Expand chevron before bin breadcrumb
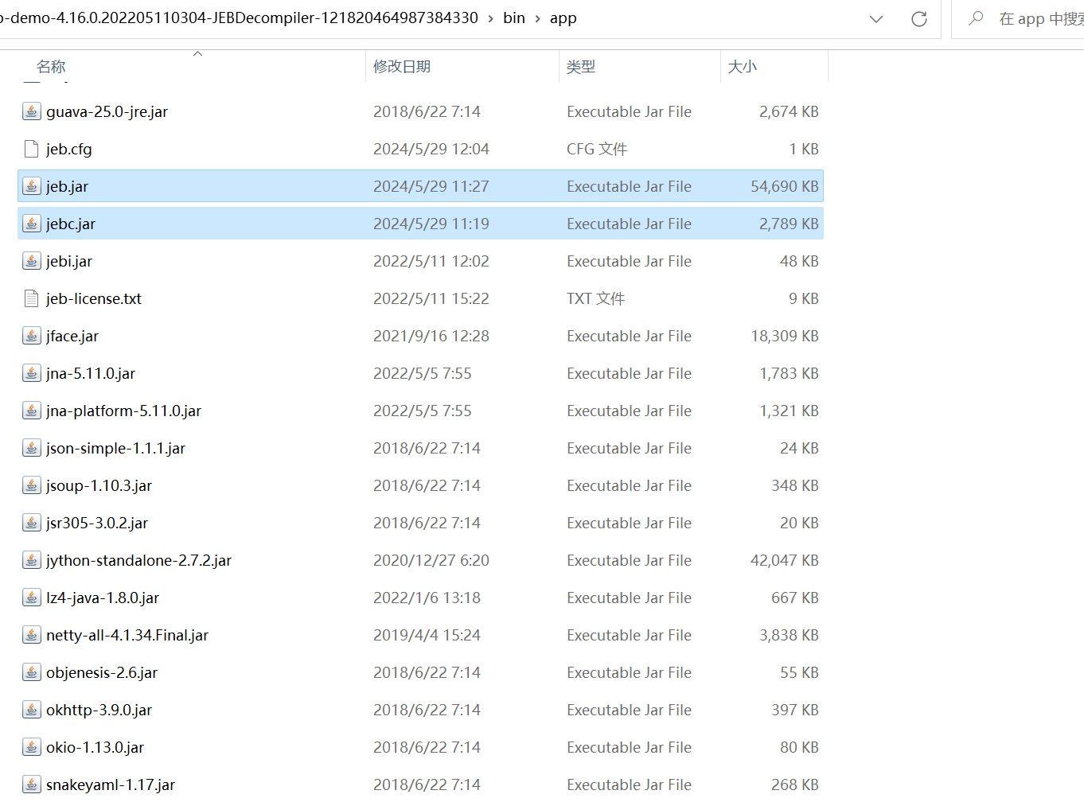Screen dimensions: 1084x802 [490, 19]
